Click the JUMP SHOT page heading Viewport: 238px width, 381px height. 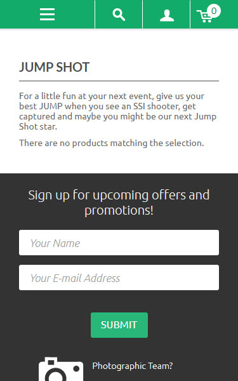pyautogui.click(x=55, y=67)
